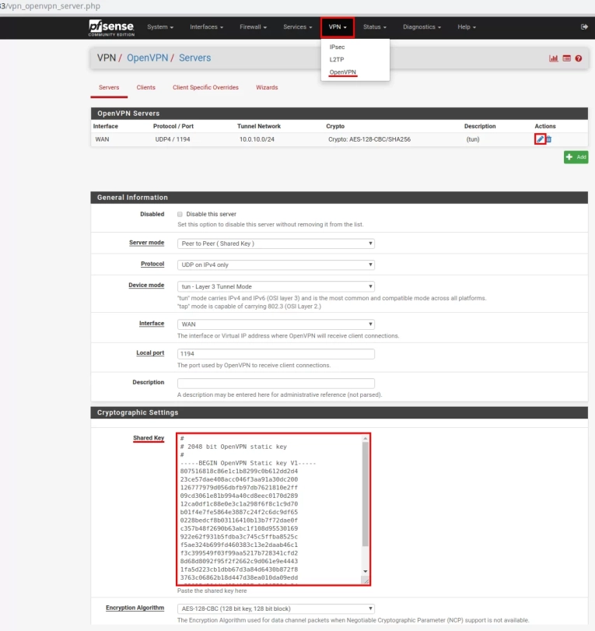
Task: Select OpenVPN from VPN menu
Action: [343, 72]
